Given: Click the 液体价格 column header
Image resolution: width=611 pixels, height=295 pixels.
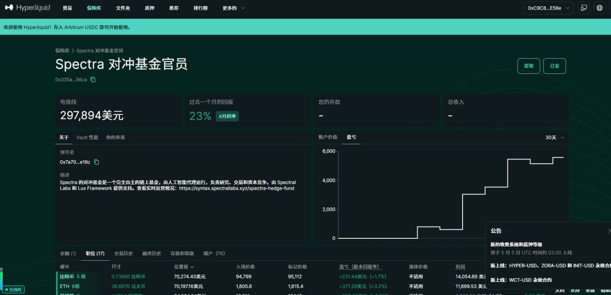Looking at the screenshot, I should (x=418, y=267).
